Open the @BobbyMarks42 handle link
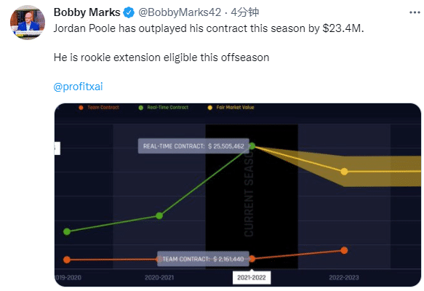424x291 pixels. 180,12
